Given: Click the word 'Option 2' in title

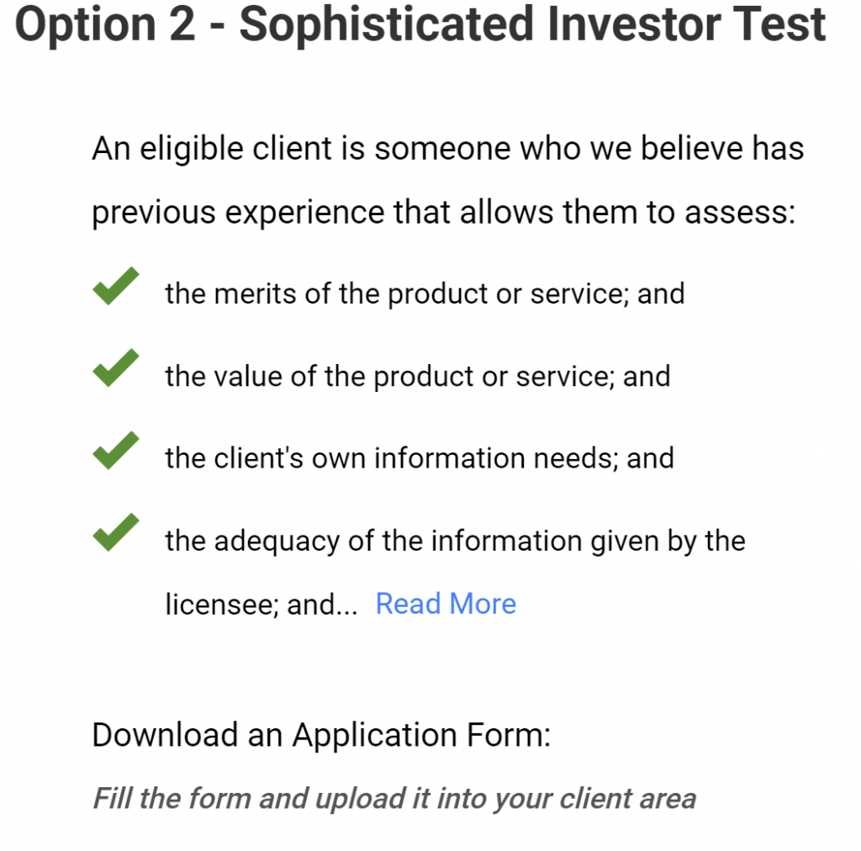Looking at the screenshot, I should (x=105, y=24).
